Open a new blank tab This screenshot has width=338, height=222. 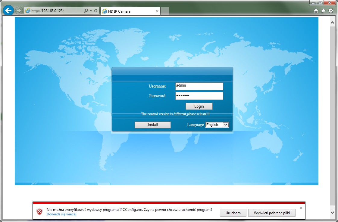point(165,11)
